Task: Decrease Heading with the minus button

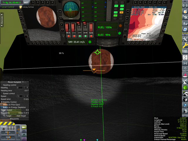Action: 24,88
